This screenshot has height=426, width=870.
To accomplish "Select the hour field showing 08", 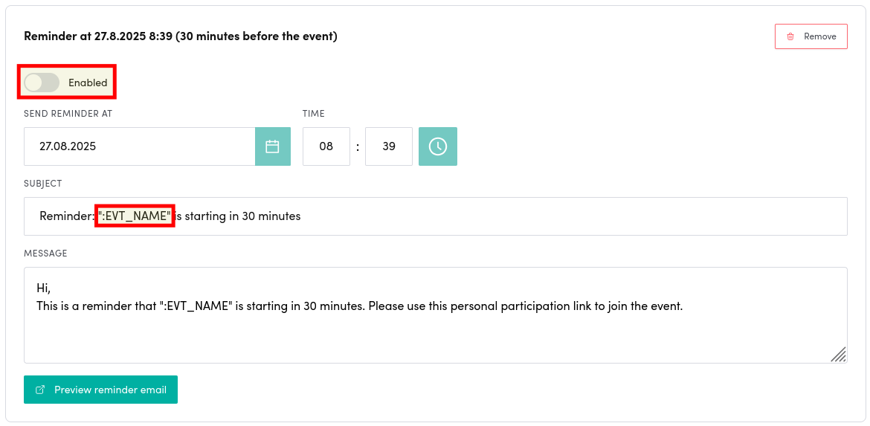I will click(326, 146).
